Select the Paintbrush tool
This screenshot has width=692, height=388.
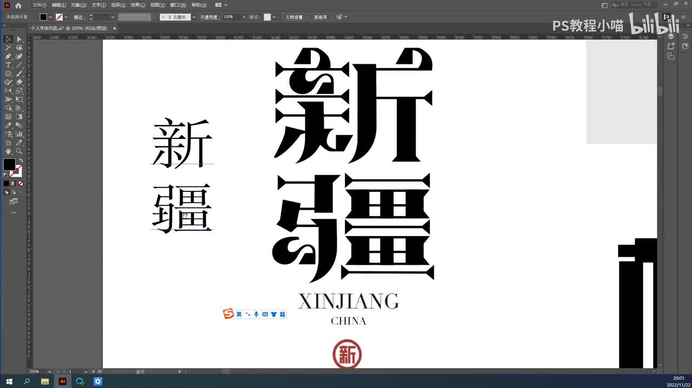pos(19,73)
